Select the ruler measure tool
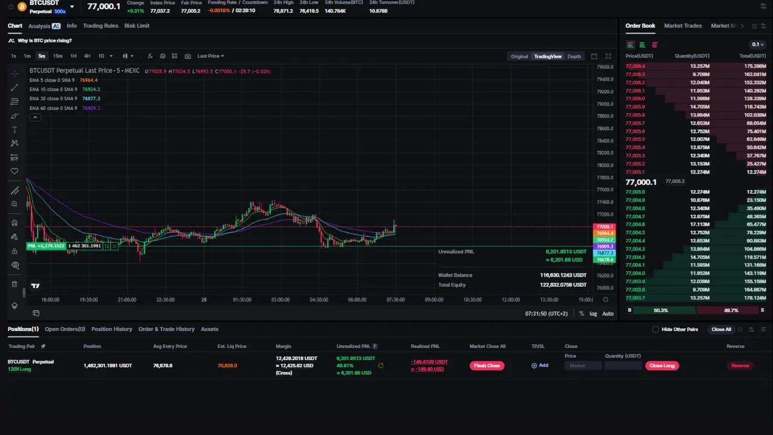The height and width of the screenshot is (435, 773). tap(14, 191)
